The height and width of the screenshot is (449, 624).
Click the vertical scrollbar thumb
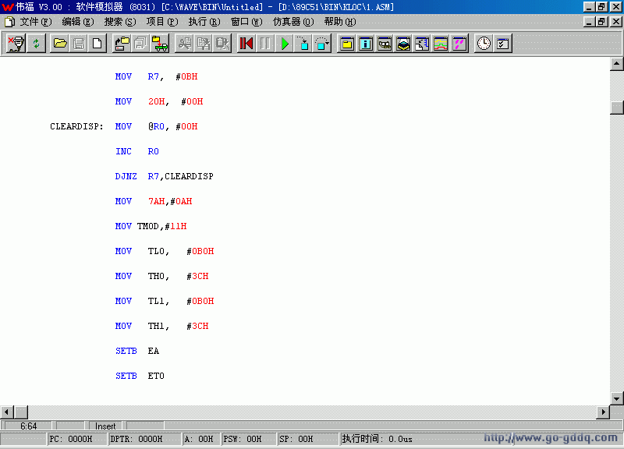click(x=616, y=108)
